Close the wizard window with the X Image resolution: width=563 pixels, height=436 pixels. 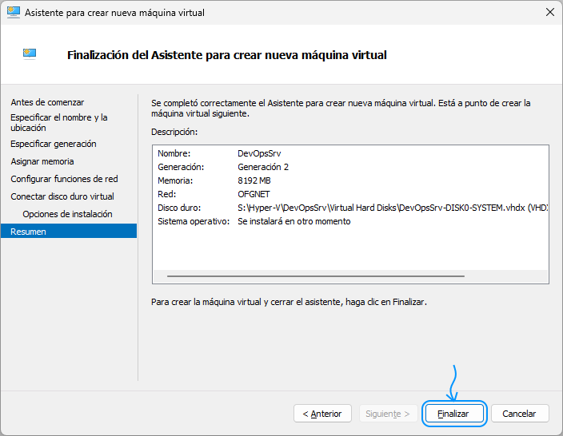tap(549, 12)
